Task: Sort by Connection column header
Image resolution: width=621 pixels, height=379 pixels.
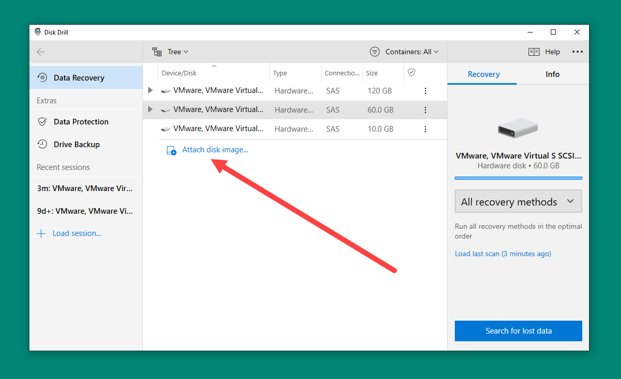Action: click(x=342, y=73)
